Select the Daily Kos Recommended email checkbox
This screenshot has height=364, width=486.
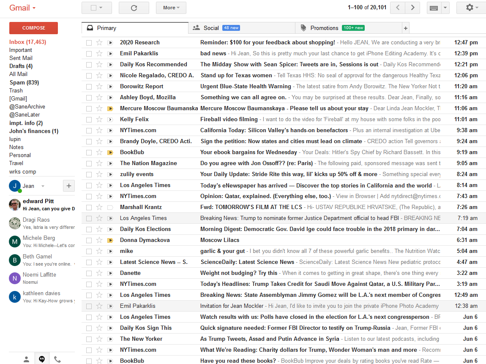pos(89,65)
